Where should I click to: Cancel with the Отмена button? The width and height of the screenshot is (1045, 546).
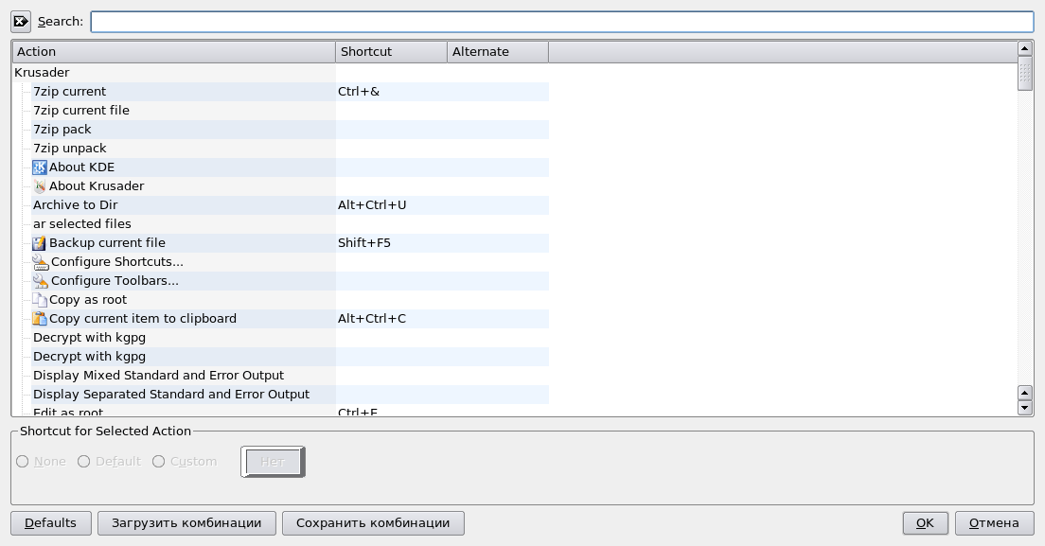coord(994,522)
